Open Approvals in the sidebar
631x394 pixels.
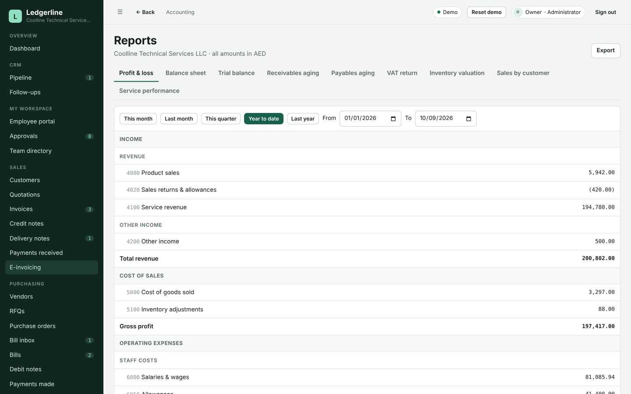[x=52, y=136]
